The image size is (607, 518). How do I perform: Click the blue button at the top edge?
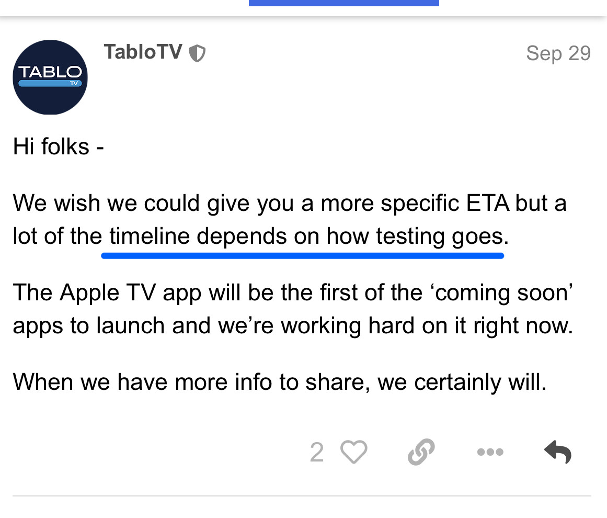coord(344,3)
